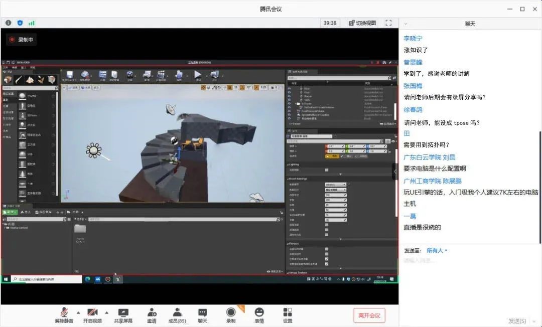542x327 pixels.
Task: Click the blue security shield icon
Action: click(20, 23)
